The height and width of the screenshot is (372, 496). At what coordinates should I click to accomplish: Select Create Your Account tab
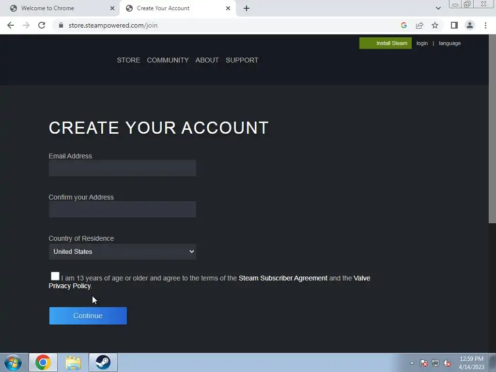(x=177, y=8)
